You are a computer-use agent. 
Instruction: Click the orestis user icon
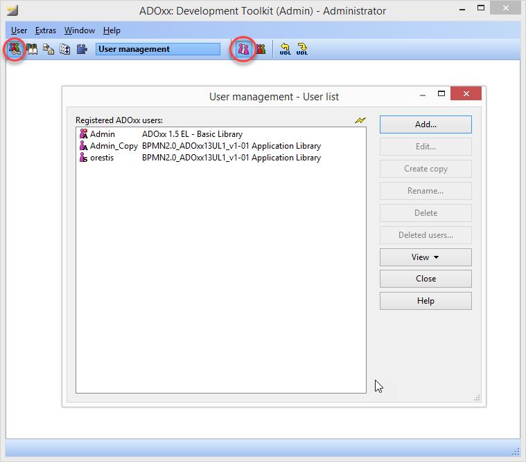[x=84, y=158]
